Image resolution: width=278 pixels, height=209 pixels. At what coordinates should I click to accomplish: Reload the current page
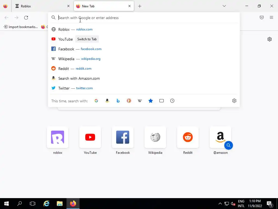pyautogui.click(x=26, y=18)
